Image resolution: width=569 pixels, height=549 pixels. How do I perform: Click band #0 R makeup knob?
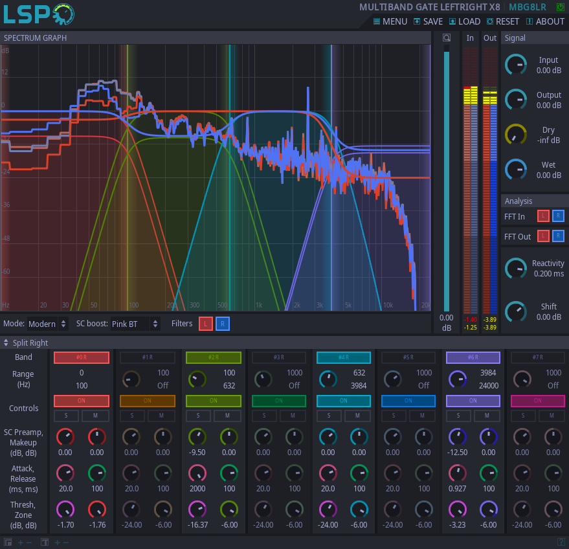97,437
